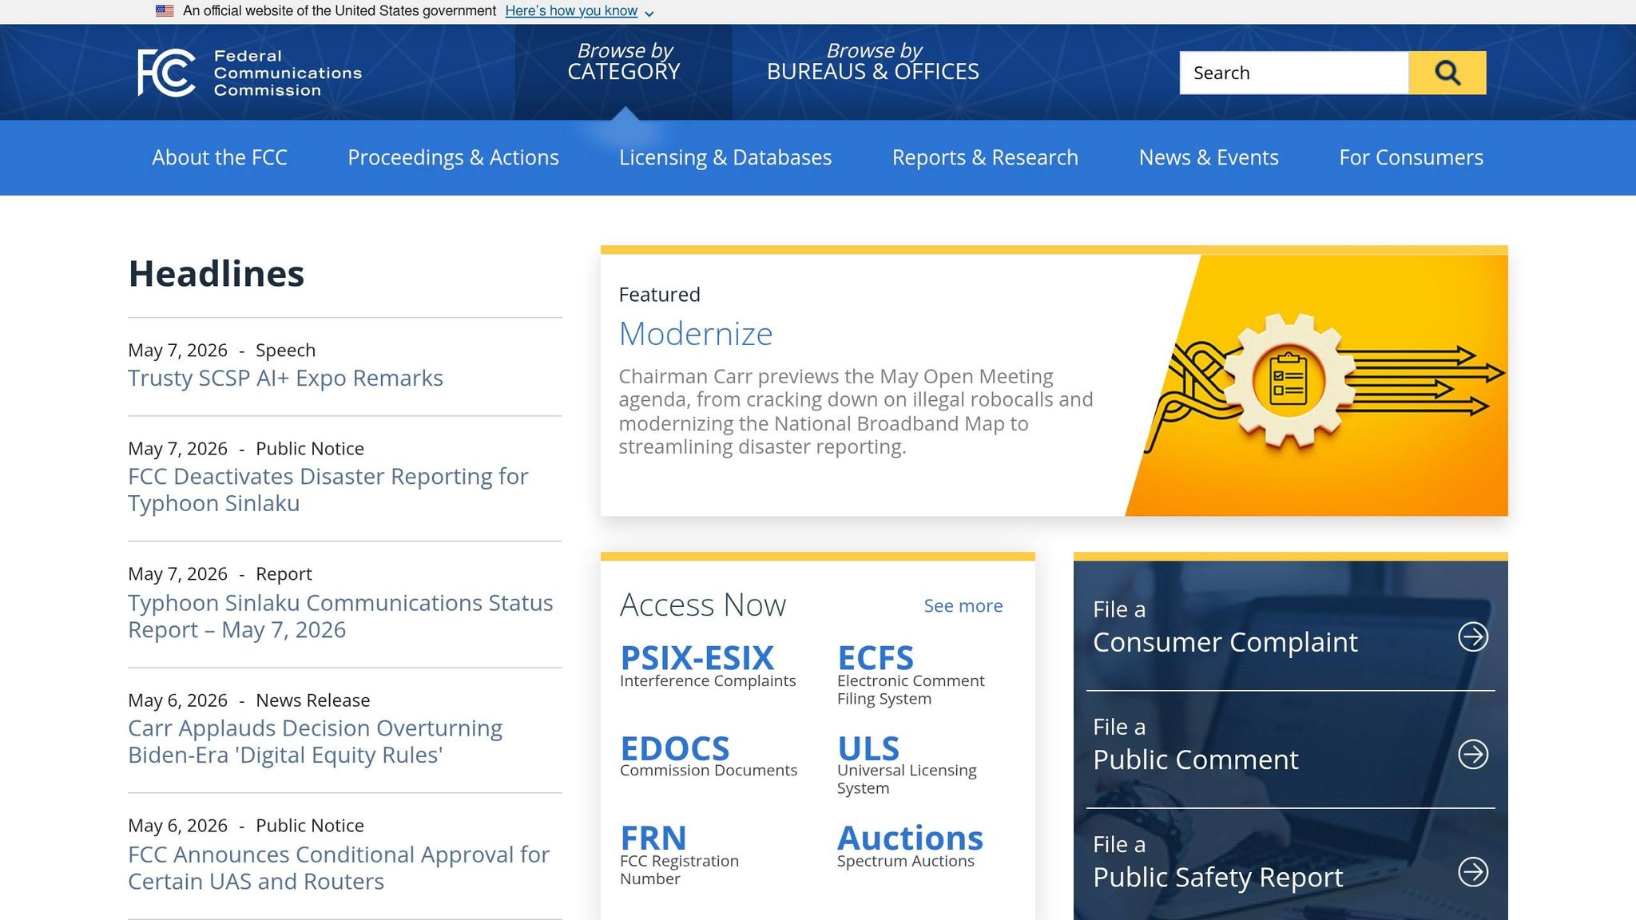Click Federal Communications Commission wordmark text
The width and height of the screenshot is (1636, 920).
click(288, 73)
